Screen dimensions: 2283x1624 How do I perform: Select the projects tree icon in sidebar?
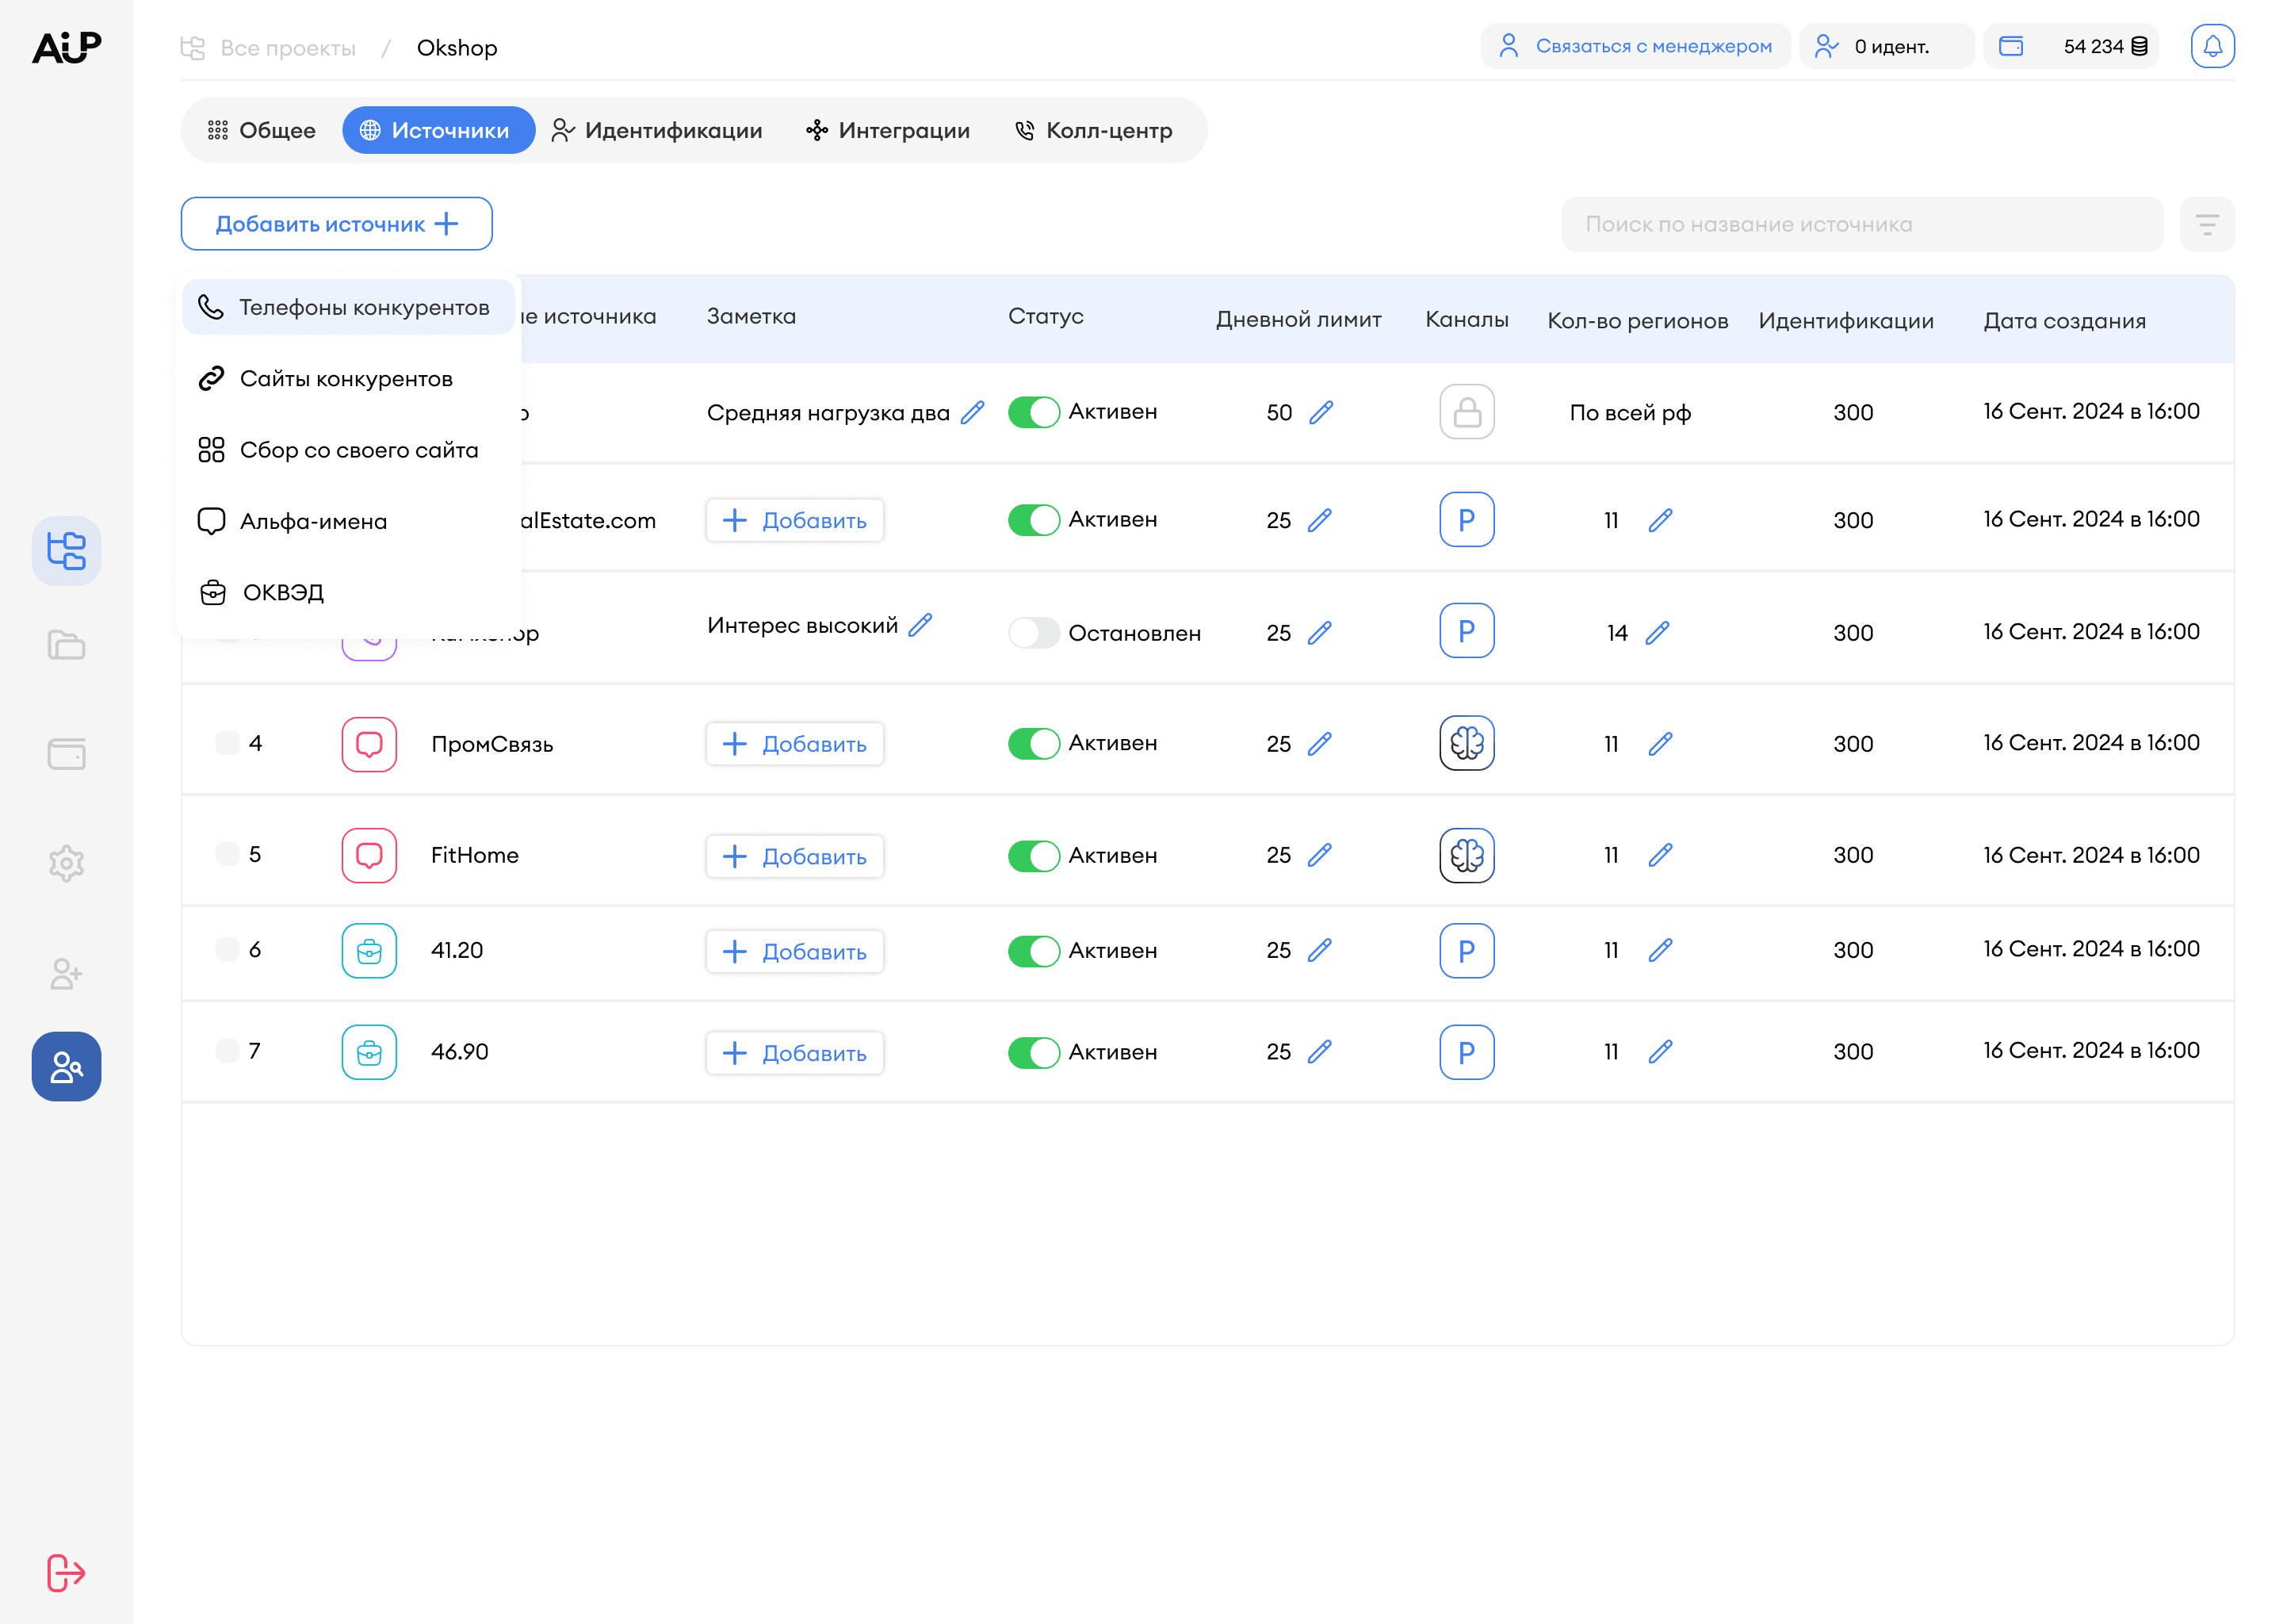click(66, 550)
